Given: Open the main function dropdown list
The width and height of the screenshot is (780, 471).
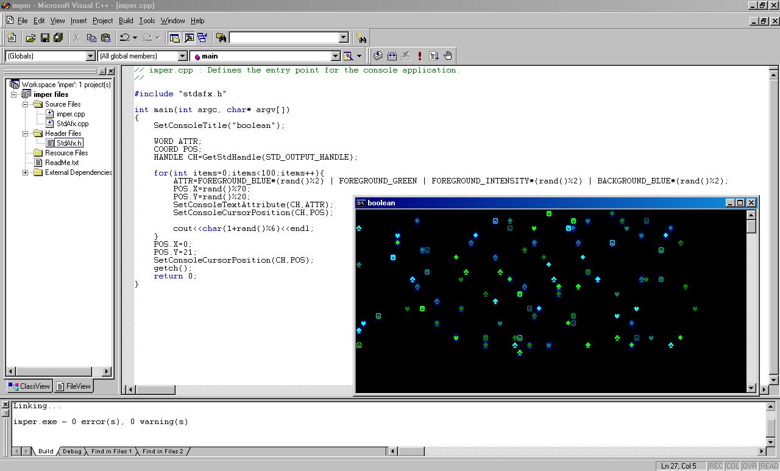Looking at the screenshot, I should [x=335, y=56].
